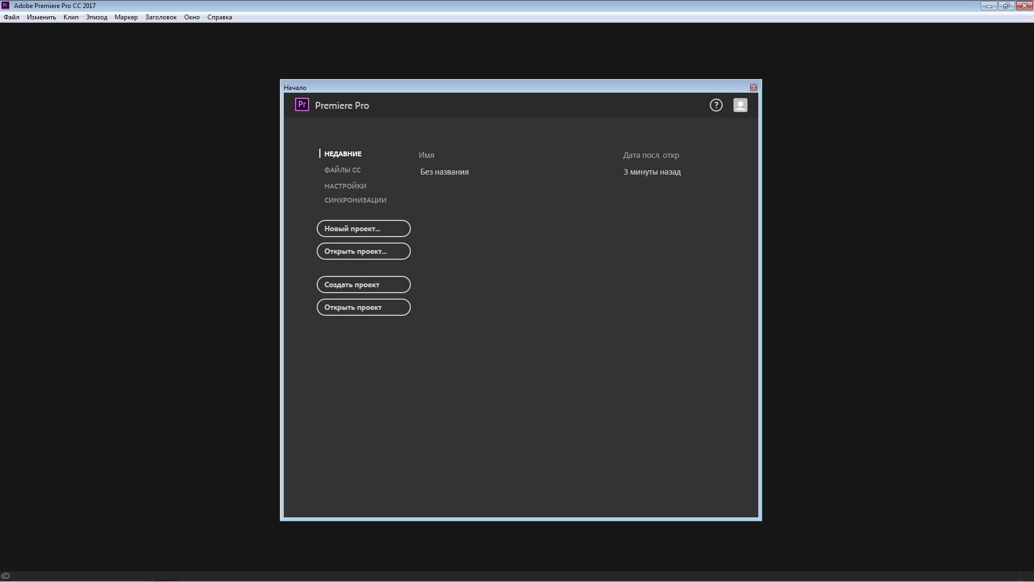Open the Справка menu
The height and width of the screenshot is (582, 1034).
220,17
